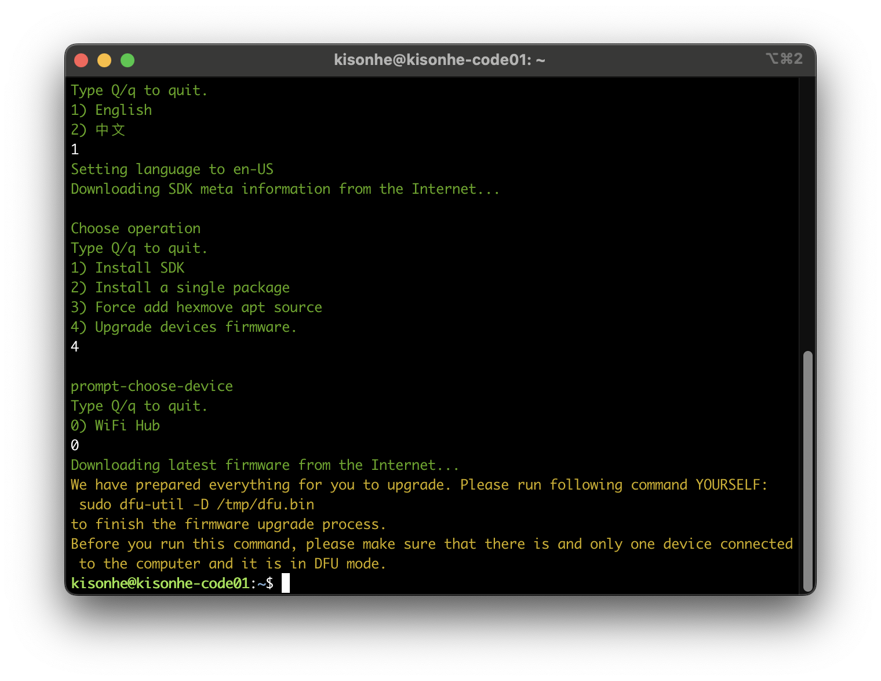Click the blinking cursor at the prompt
The width and height of the screenshot is (881, 681).
tap(286, 583)
